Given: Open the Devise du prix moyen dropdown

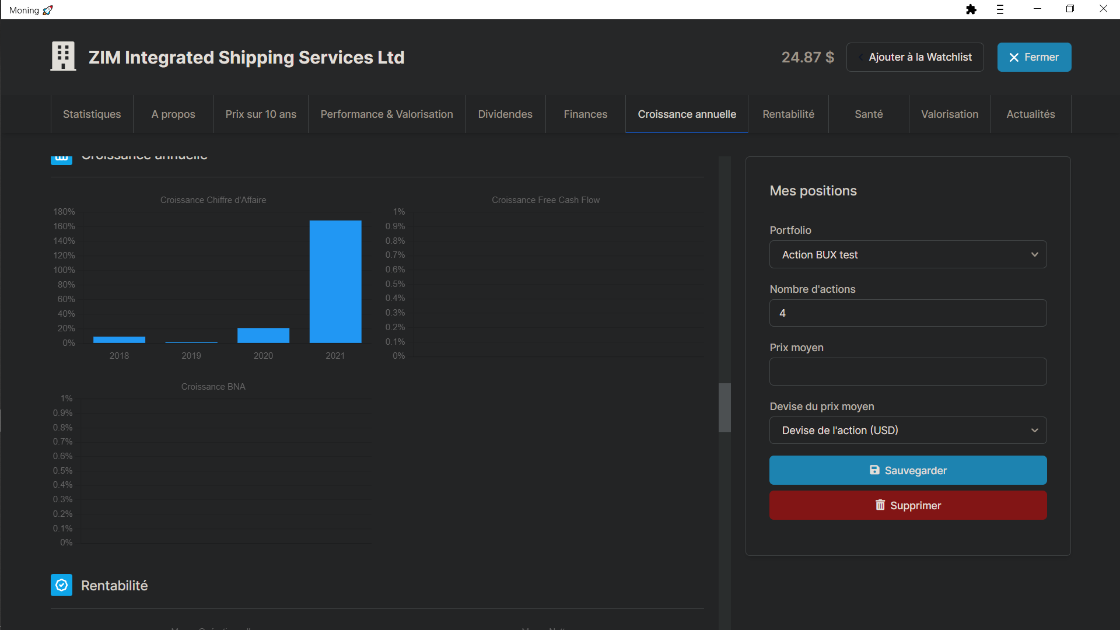Looking at the screenshot, I should 908,430.
